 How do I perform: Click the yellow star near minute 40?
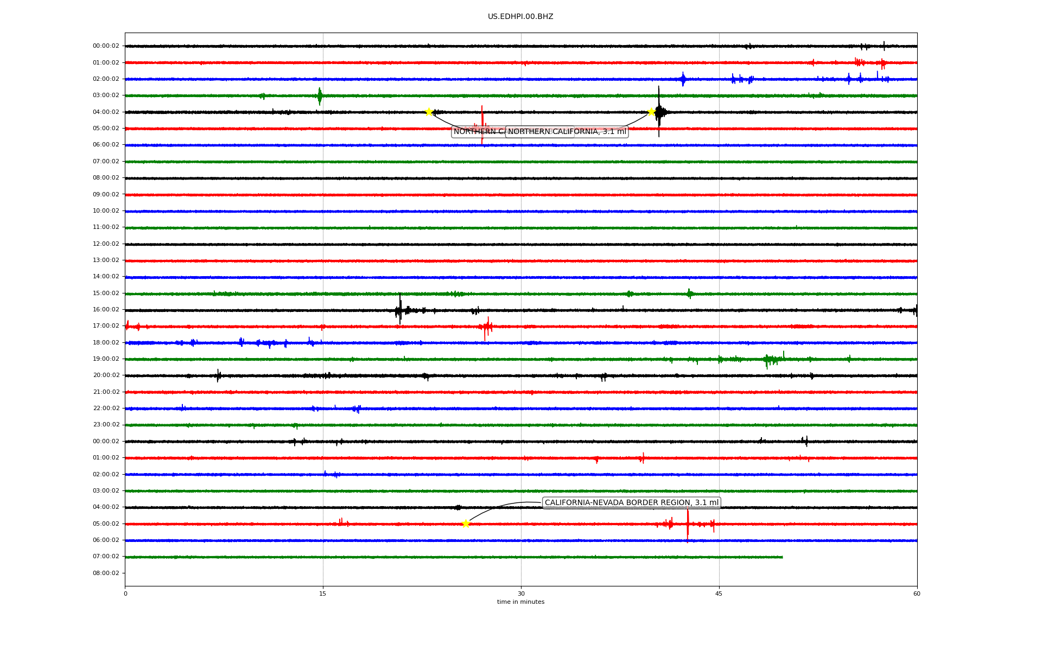pos(651,112)
